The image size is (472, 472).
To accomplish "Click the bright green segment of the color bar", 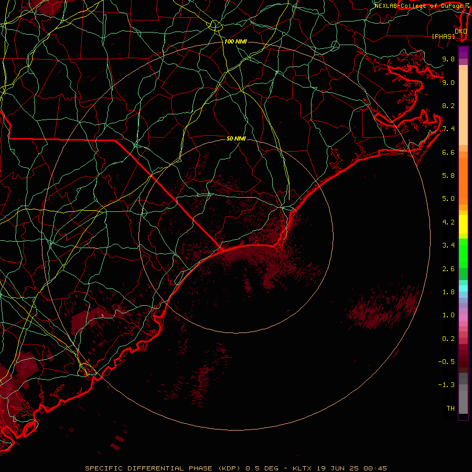I will 463,253.
